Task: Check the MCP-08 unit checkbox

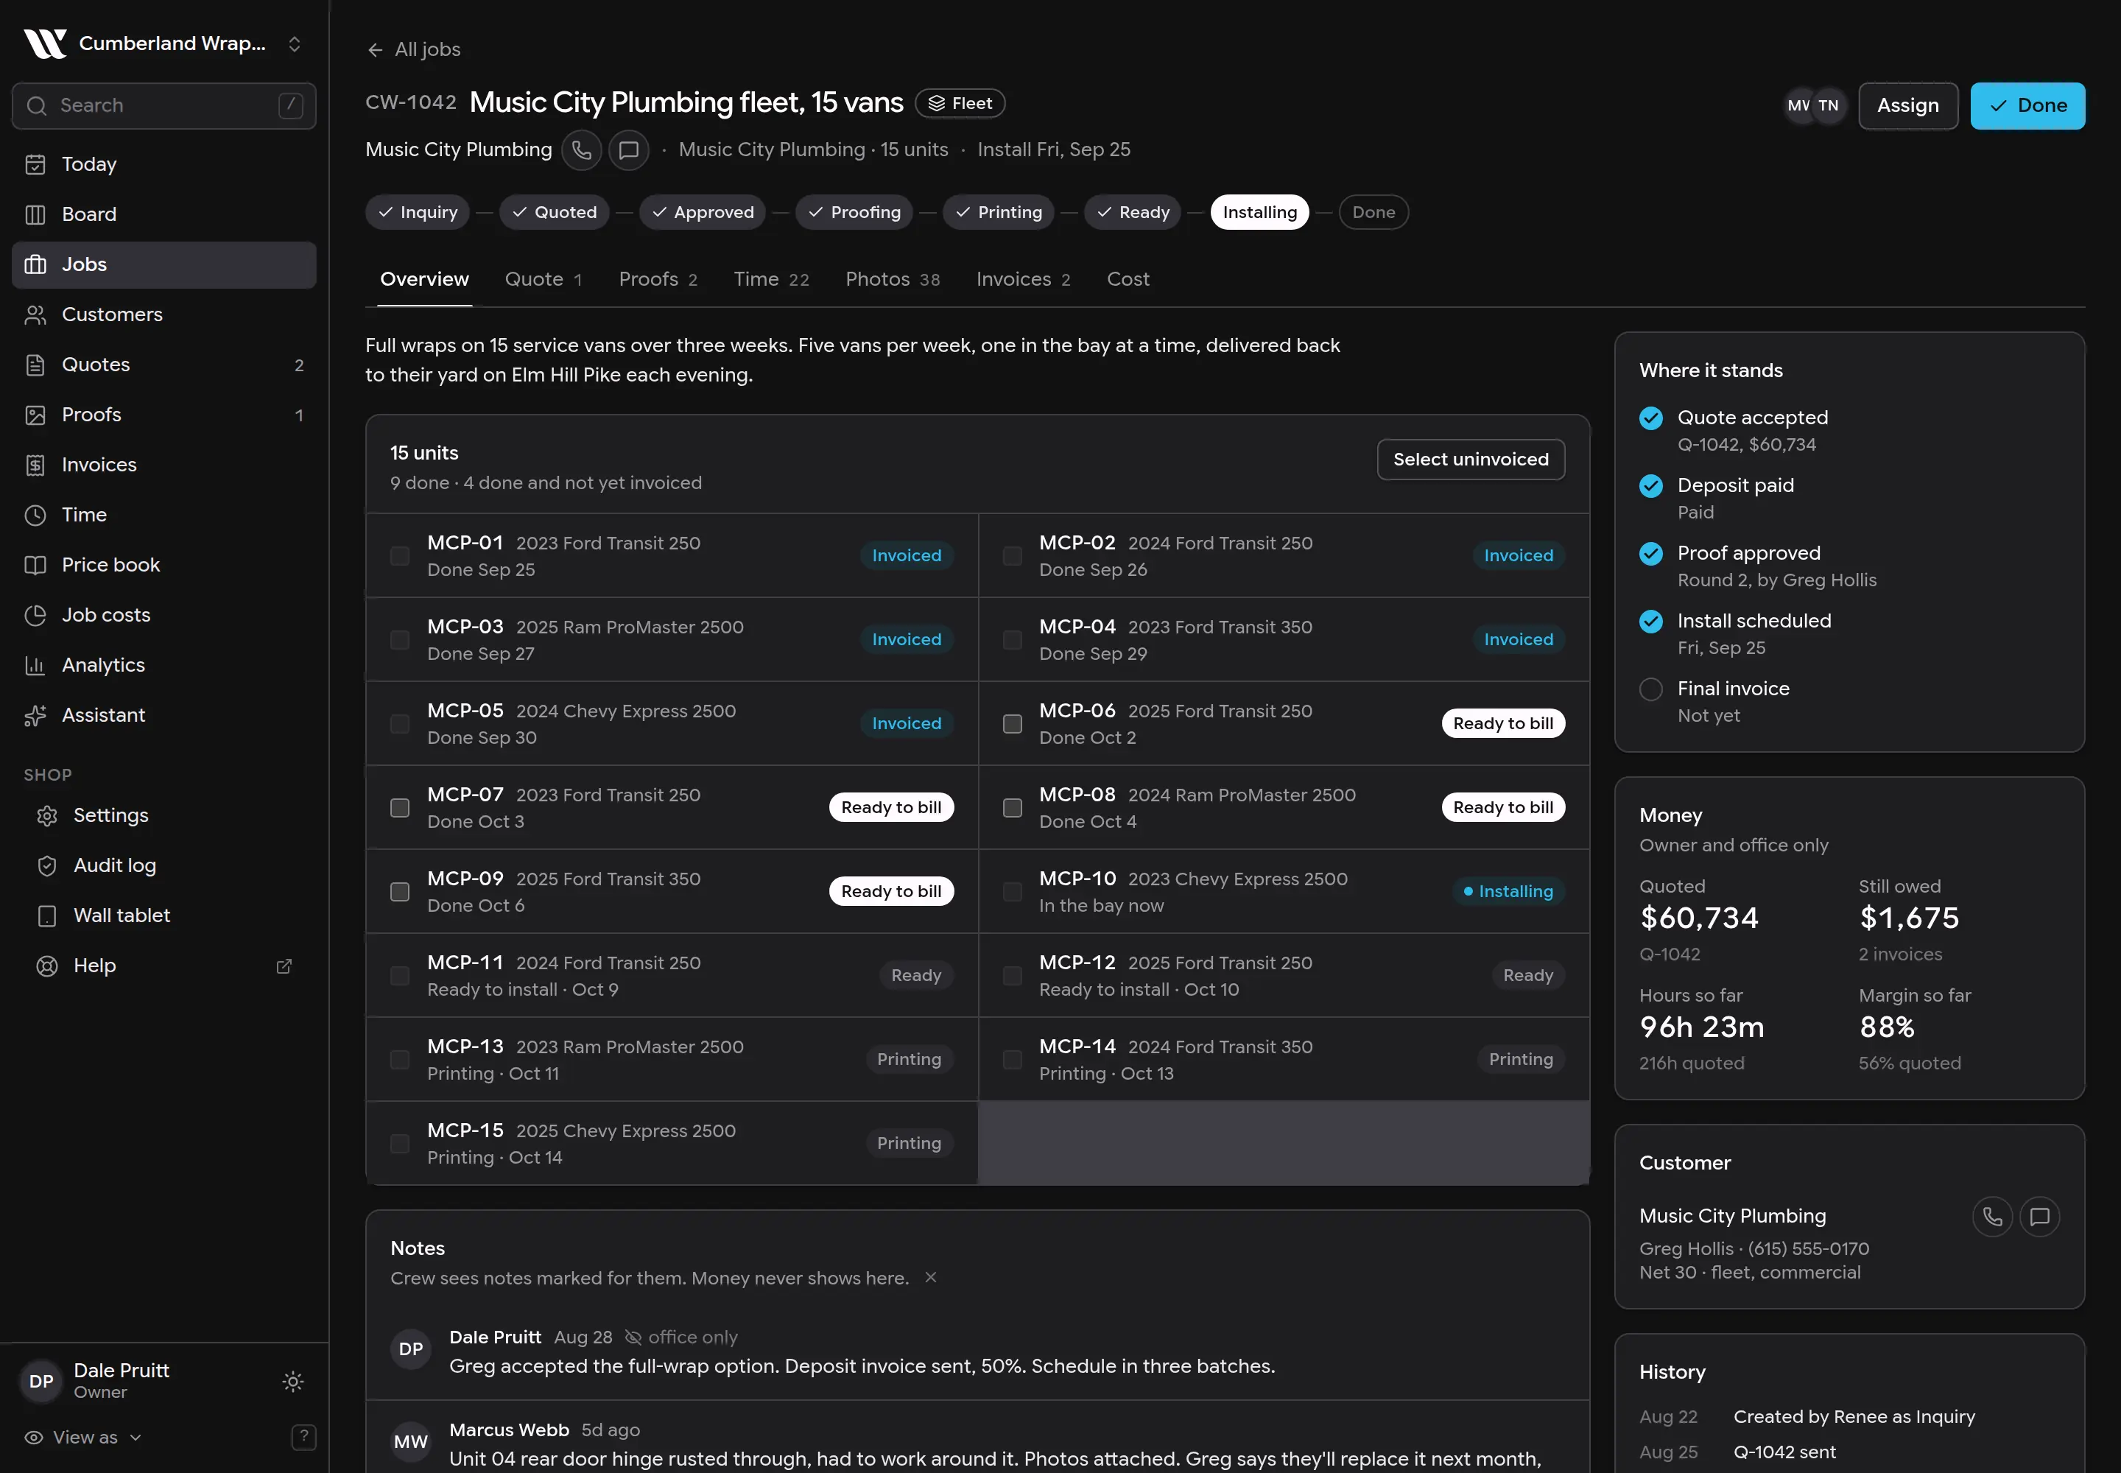Action: point(1013,807)
